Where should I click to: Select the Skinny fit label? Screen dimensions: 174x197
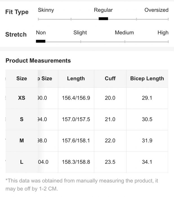click(46, 10)
